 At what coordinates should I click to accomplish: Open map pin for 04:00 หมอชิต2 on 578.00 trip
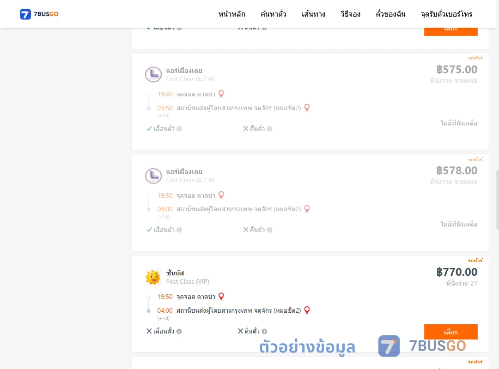[307, 208]
